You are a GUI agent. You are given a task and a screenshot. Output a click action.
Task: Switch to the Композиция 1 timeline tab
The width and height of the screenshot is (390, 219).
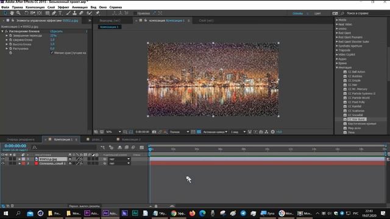63,139
